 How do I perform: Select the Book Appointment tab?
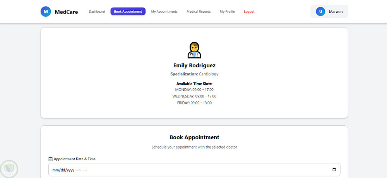(x=128, y=12)
